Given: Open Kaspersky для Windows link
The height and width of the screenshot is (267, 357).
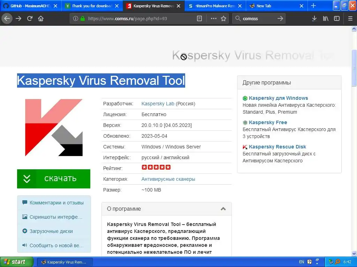Looking at the screenshot, I should tap(278, 98).
